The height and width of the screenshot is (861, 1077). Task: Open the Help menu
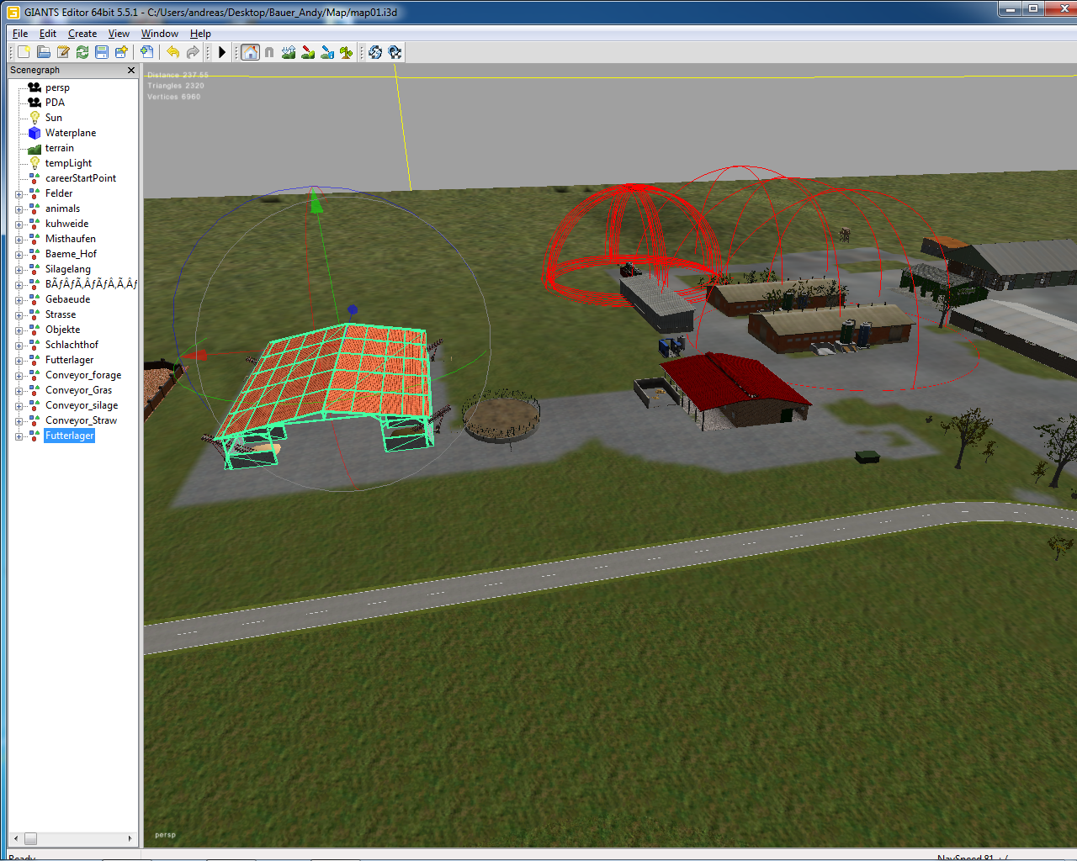tap(200, 34)
